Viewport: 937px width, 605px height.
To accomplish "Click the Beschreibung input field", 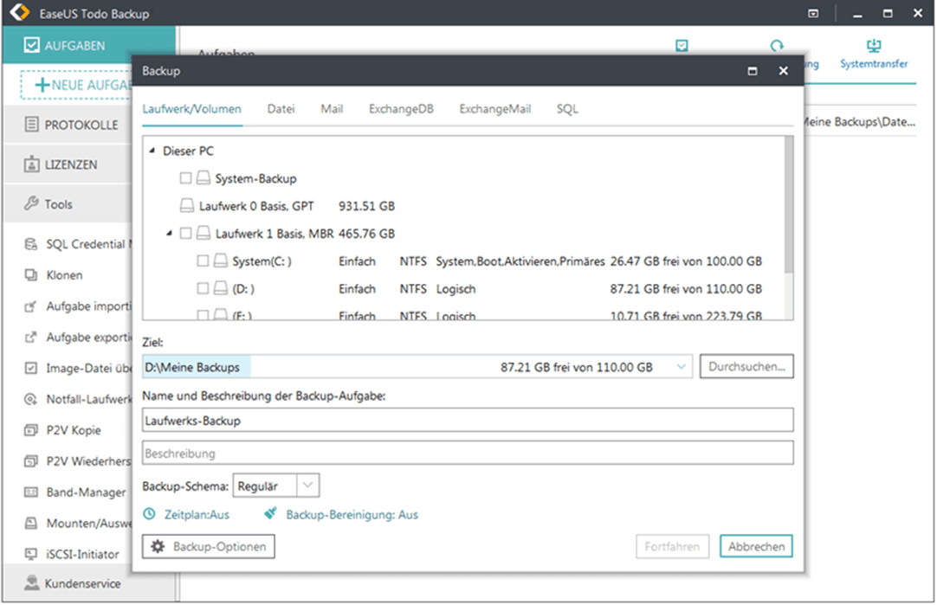I will (468, 454).
